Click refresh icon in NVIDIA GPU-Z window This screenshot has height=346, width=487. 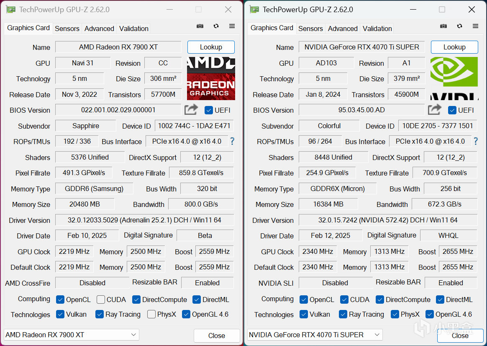pos(460,26)
